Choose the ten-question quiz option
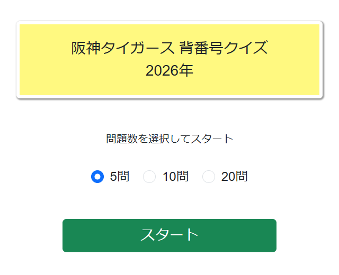Image resolution: width=339 pixels, height=275 pixels. tap(150, 177)
